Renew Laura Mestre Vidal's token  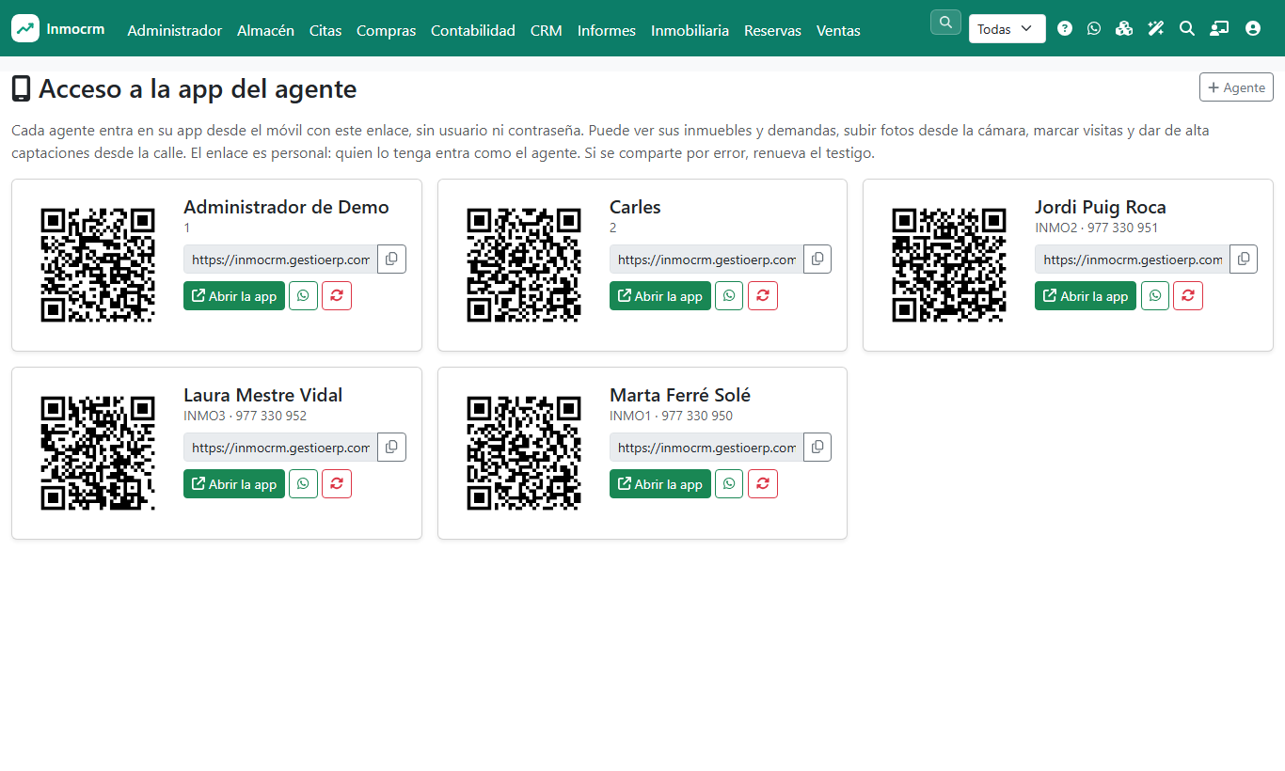click(337, 484)
